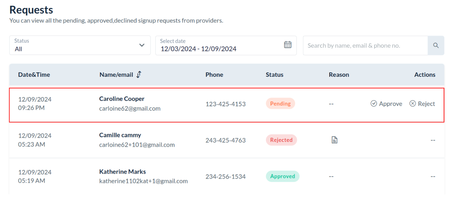View rejection reason document icon
The image size is (455, 204).
tap(334, 140)
